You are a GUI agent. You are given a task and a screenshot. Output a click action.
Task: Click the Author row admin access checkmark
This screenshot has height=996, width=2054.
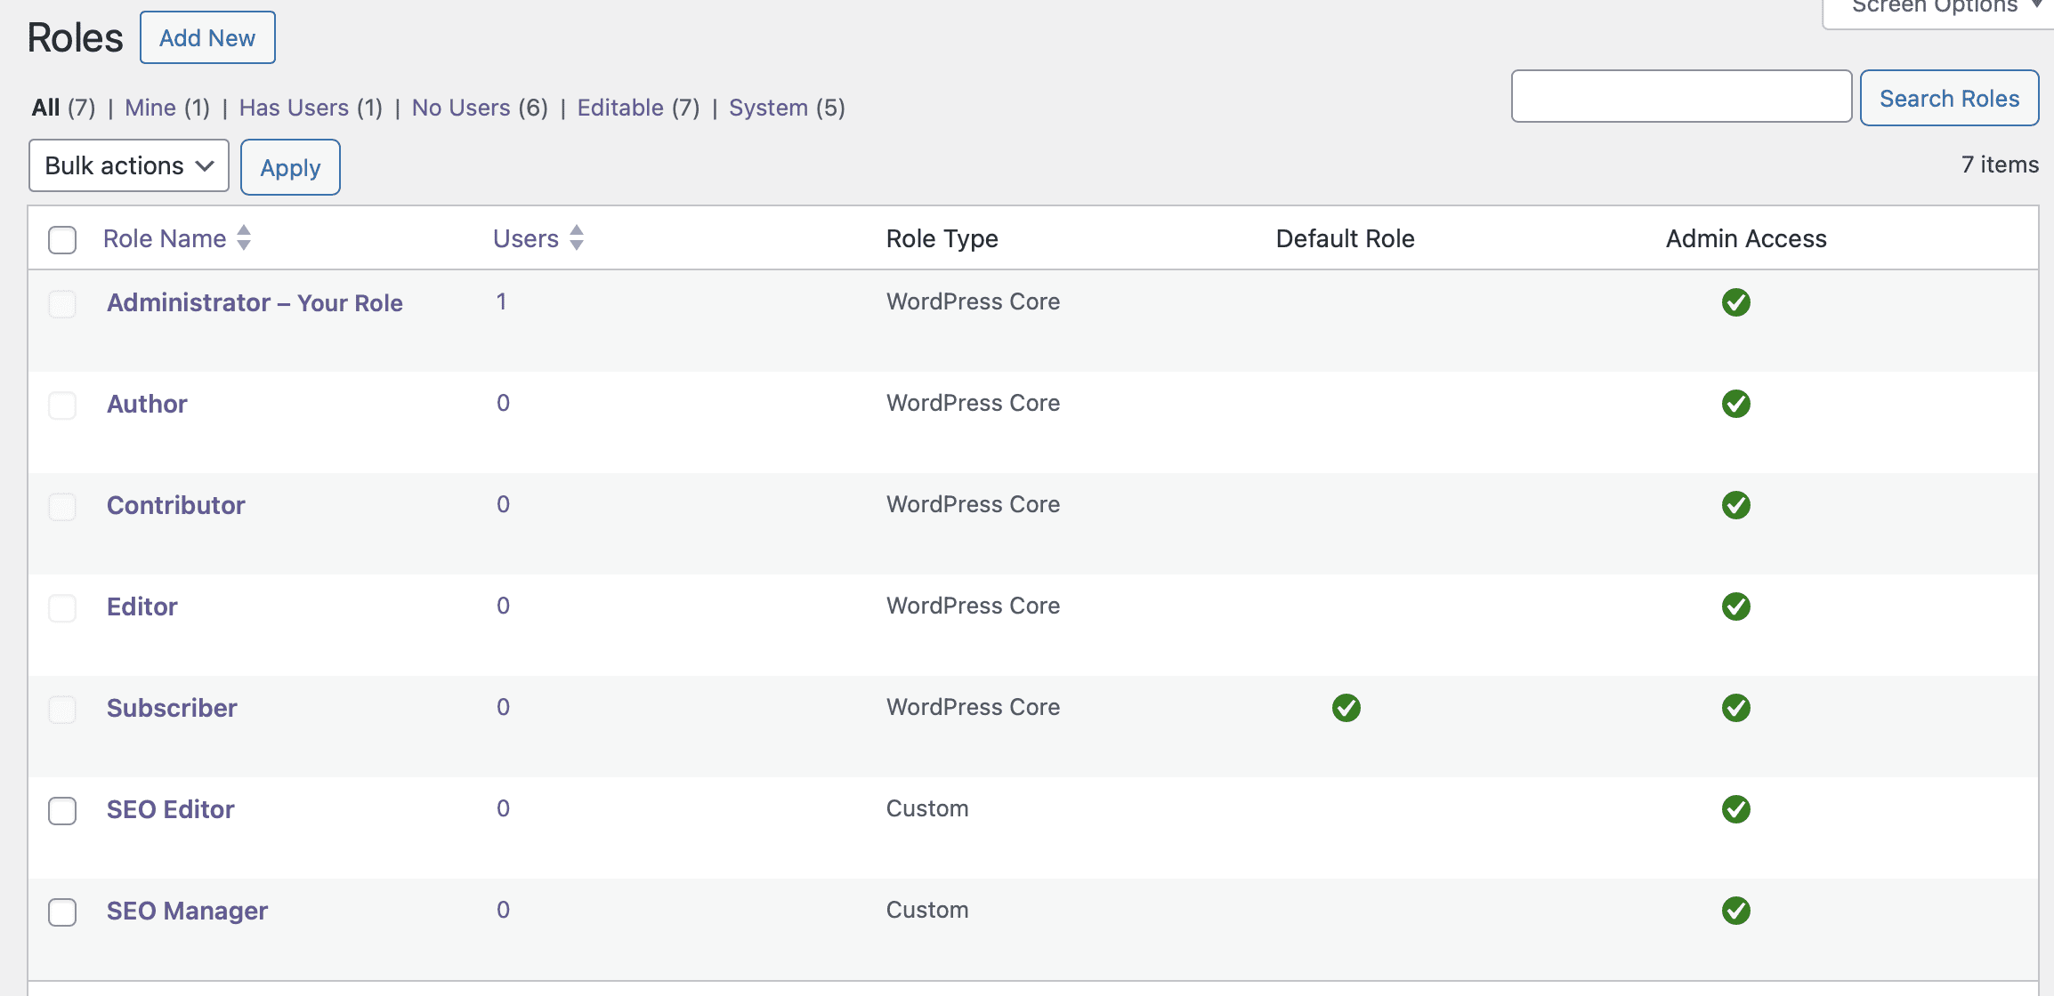(x=1735, y=404)
